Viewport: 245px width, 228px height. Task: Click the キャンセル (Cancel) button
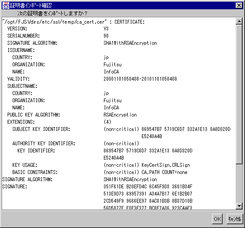pos(235,219)
